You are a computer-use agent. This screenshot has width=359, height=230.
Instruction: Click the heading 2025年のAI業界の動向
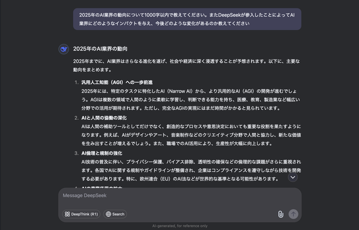[x=100, y=49]
